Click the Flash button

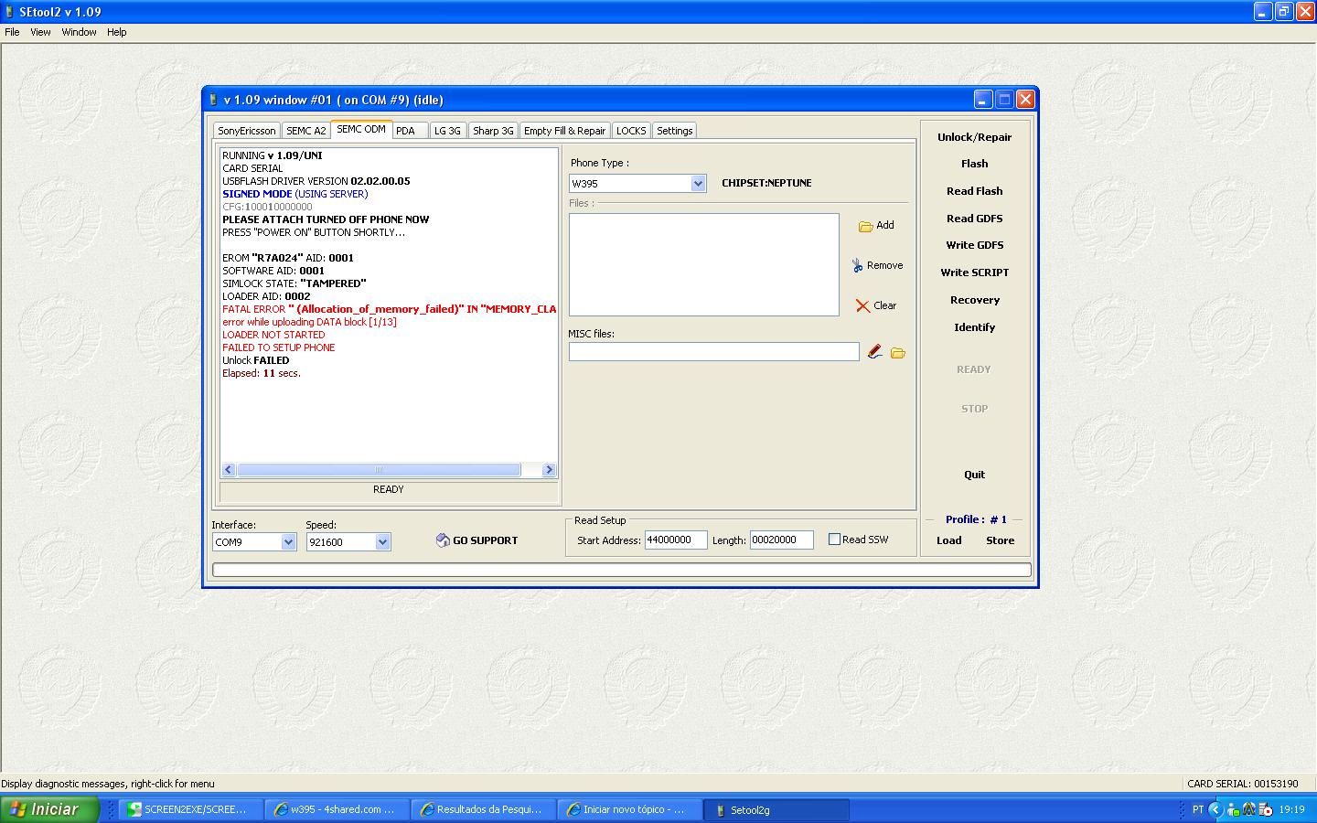point(974,164)
